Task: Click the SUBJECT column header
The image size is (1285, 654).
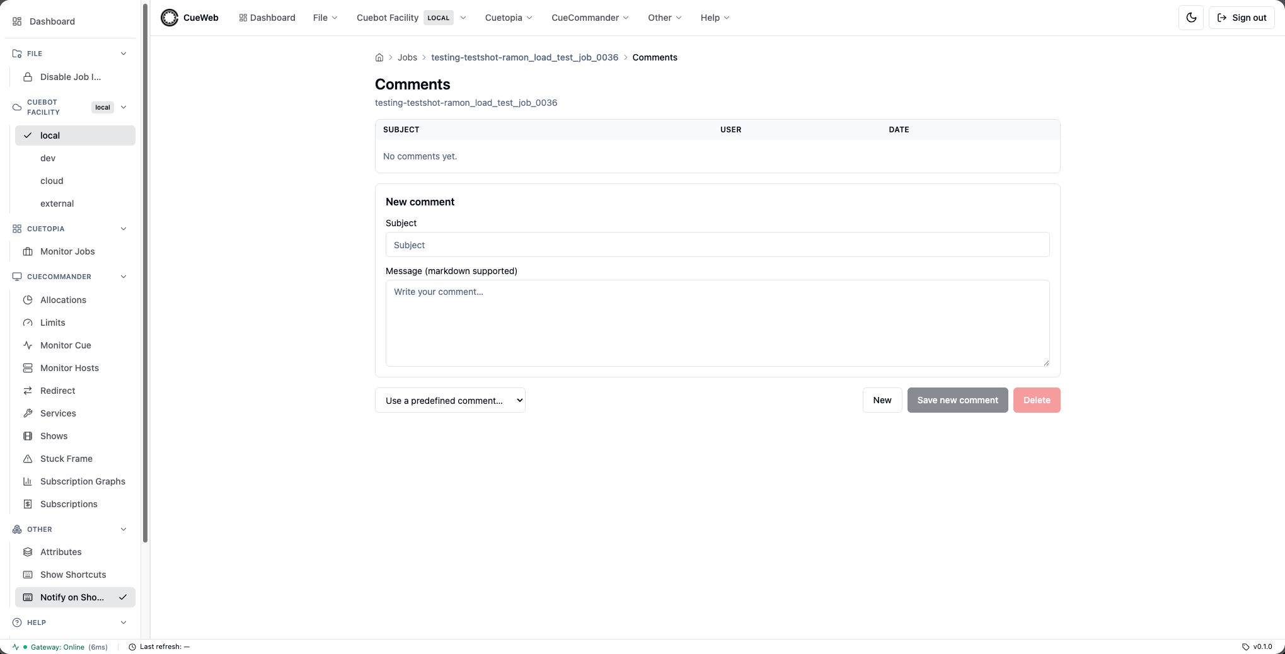Action: pyautogui.click(x=401, y=130)
